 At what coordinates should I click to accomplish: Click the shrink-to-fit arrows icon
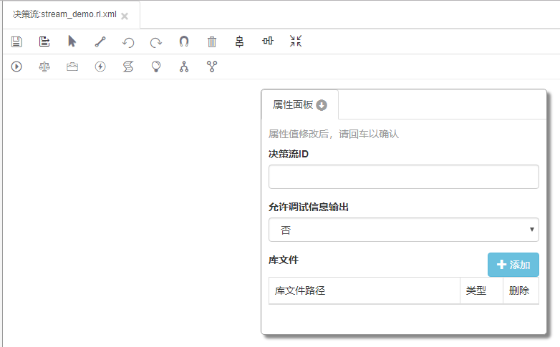pos(296,41)
